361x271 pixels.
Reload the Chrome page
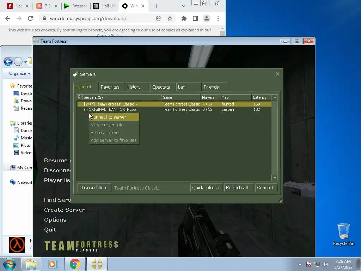click(x=30, y=18)
